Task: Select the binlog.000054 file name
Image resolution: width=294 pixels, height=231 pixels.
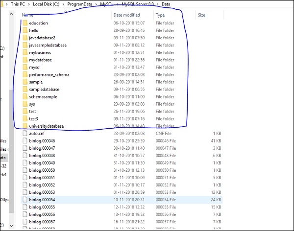Action: (42, 200)
